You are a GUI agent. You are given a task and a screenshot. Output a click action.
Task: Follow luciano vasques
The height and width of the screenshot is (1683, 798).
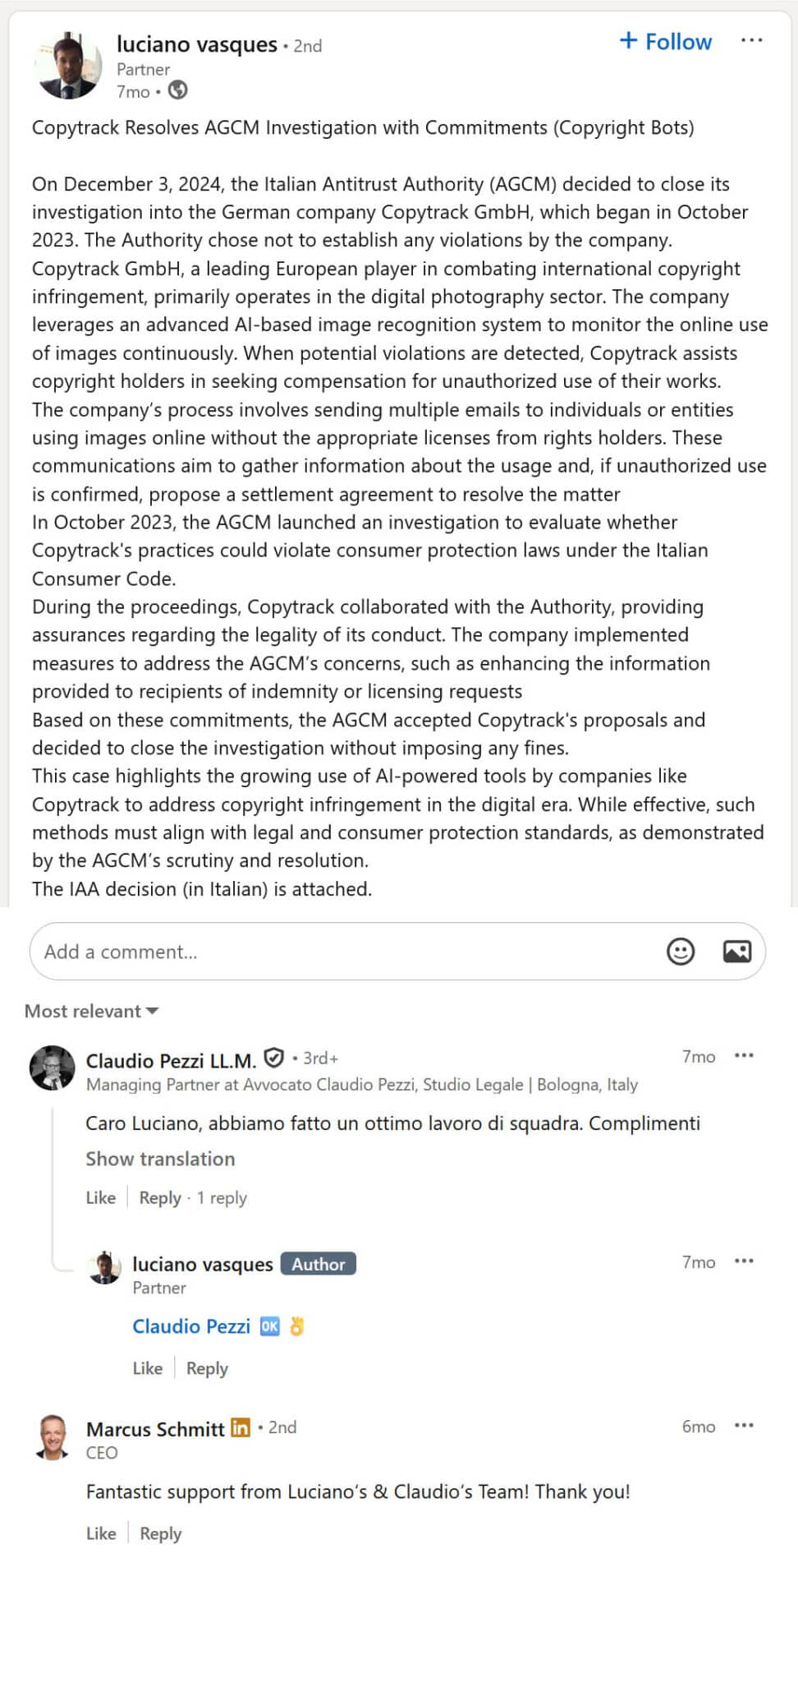[666, 41]
